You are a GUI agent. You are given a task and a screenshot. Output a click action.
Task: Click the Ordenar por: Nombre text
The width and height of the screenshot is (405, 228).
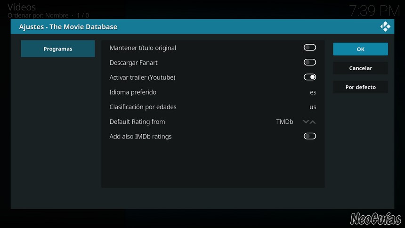(38, 16)
